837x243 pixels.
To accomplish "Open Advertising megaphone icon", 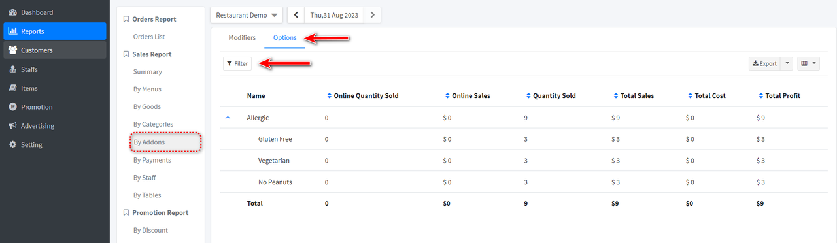I will (13, 126).
